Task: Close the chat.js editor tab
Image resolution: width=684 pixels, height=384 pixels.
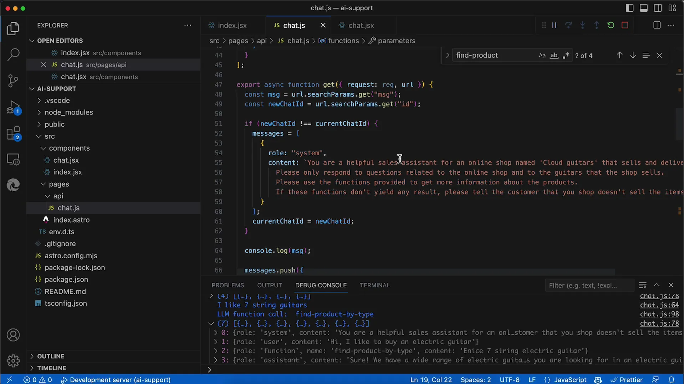Action: point(323,25)
